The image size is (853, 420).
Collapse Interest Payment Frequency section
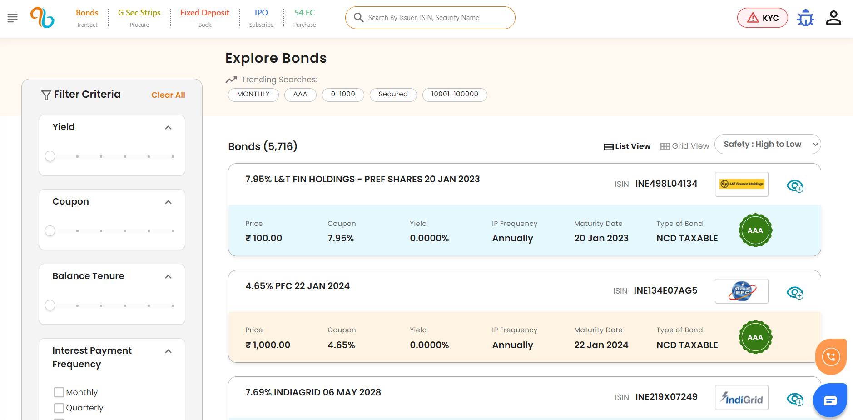point(168,351)
